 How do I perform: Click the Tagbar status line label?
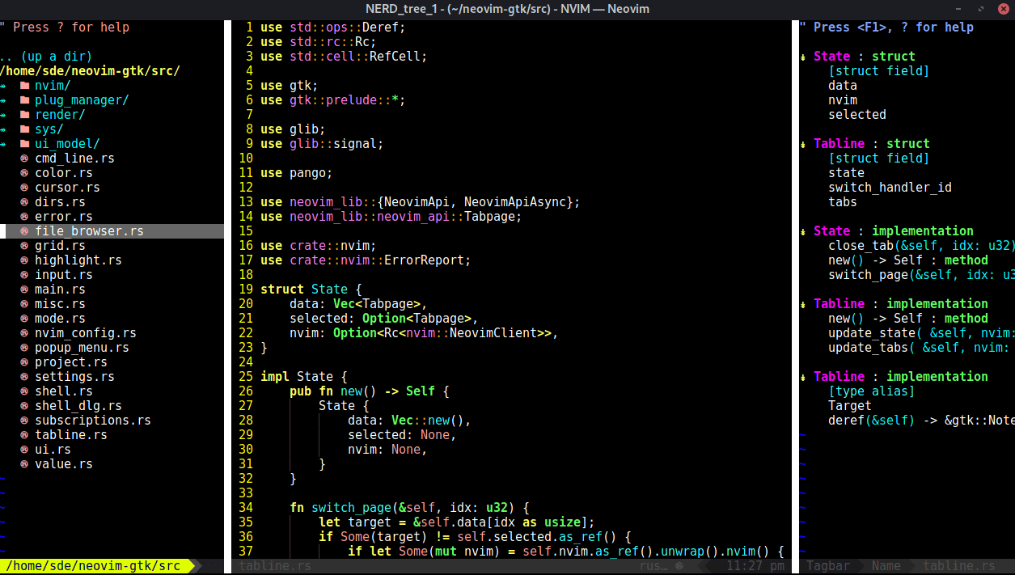[827, 566]
